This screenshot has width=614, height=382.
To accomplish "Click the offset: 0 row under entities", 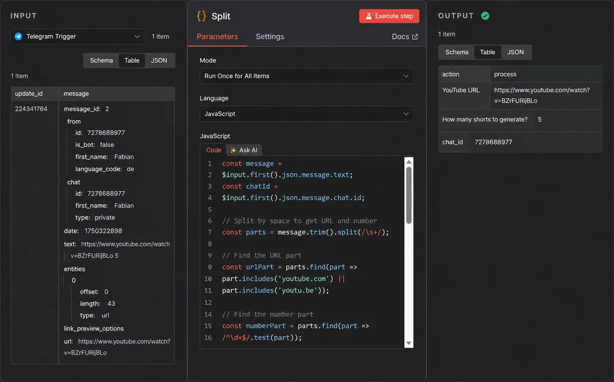I will (94, 292).
